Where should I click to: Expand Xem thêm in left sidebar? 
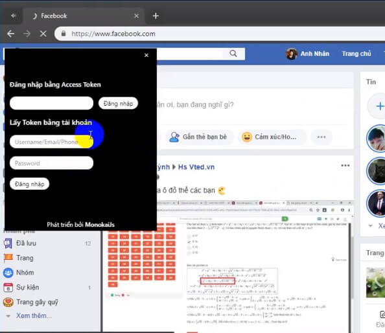point(34,316)
